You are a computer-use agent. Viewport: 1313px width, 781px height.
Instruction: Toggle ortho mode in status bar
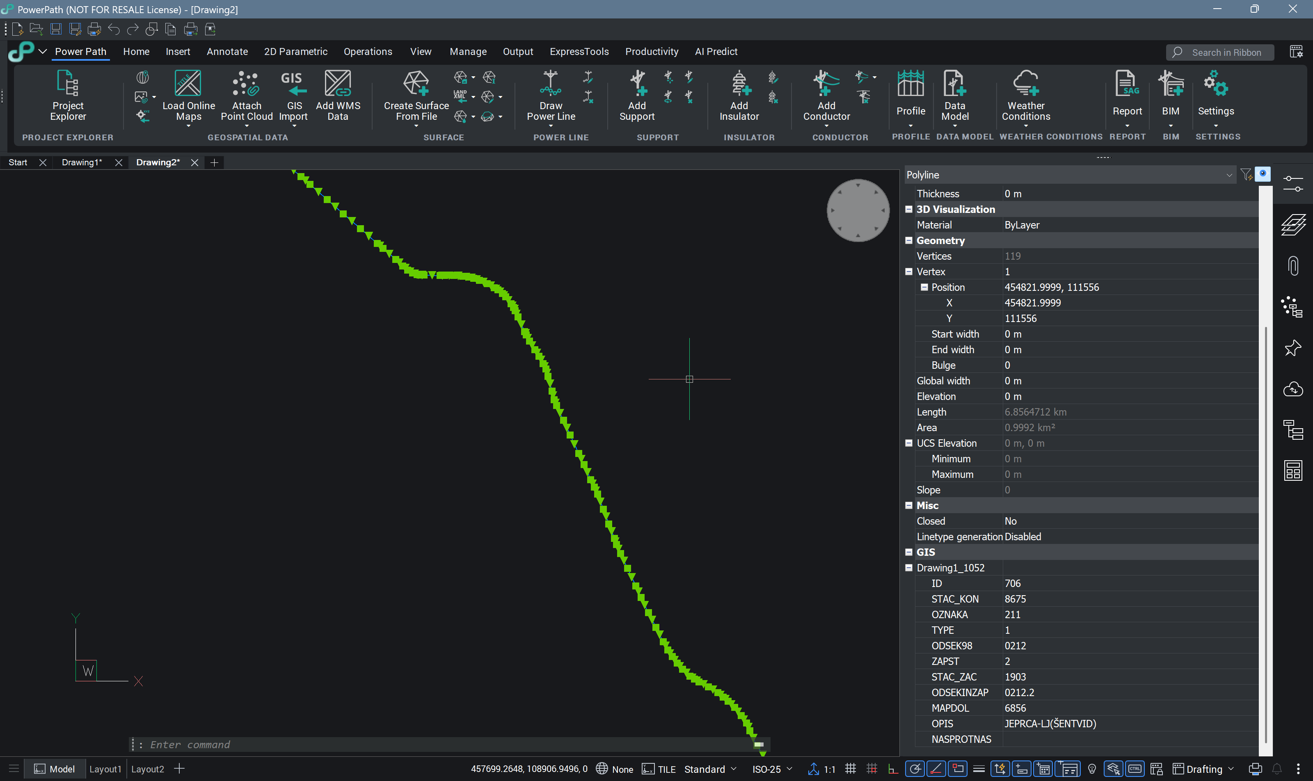coord(893,769)
